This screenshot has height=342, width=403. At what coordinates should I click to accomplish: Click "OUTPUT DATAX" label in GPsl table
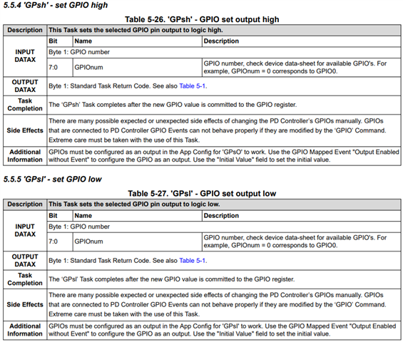coord(25,261)
